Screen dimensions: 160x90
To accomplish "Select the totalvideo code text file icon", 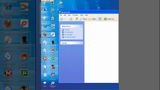I will pyautogui.click(x=45, y=77).
